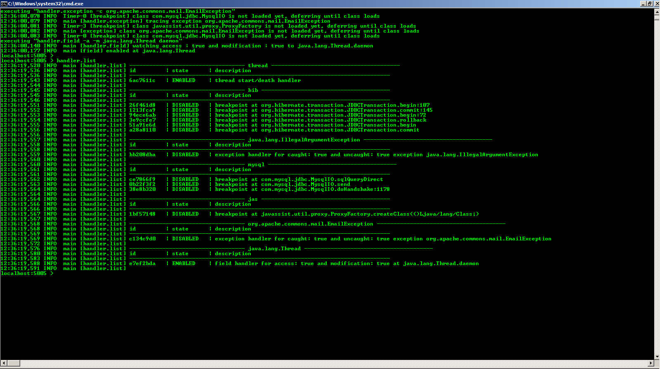Click the java.lang.Thread group header

[274, 249]
